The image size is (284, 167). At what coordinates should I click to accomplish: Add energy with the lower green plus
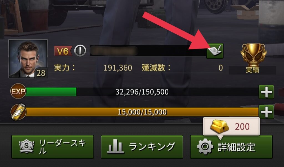[266, 112]
